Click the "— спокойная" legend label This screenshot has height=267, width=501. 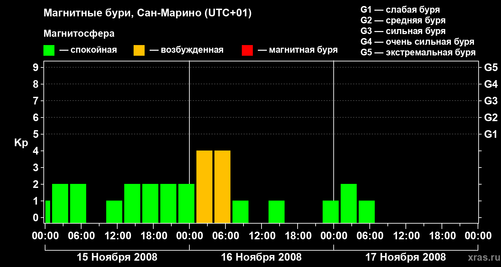coord(88,50)
